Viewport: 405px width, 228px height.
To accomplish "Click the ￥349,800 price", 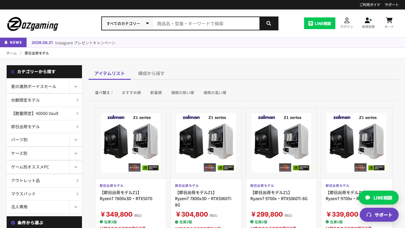I will pos(116,214).
